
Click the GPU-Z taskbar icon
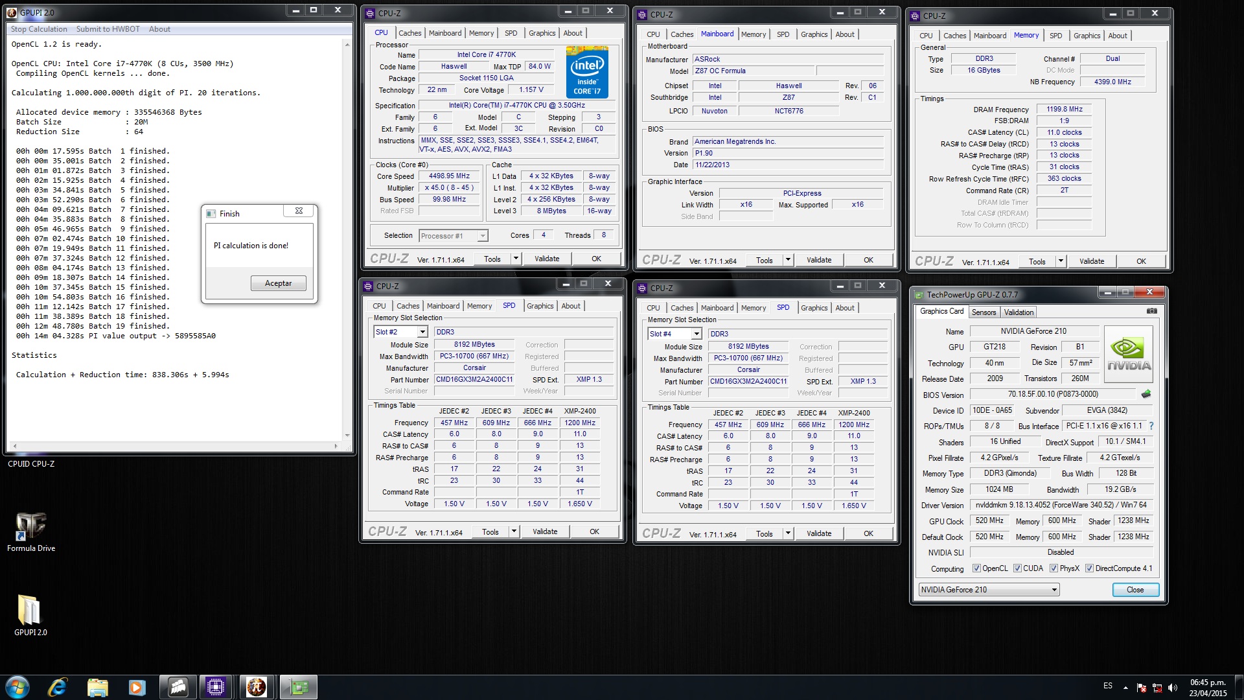click(x=297, y=686)
